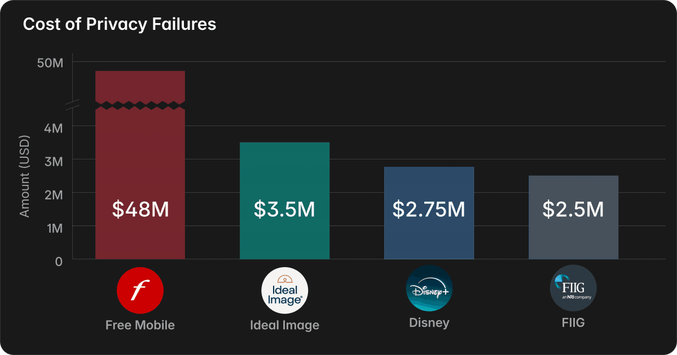This screenshot has width=677, height=355.
Task: Click the '2M' axis tick label
Action: pos(54,194)
